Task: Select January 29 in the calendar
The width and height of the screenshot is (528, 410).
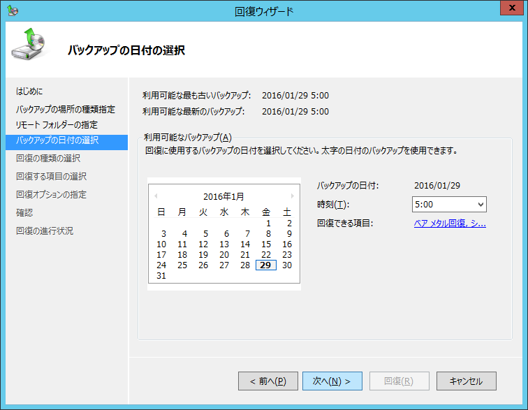Action: (x=266, y=265)
